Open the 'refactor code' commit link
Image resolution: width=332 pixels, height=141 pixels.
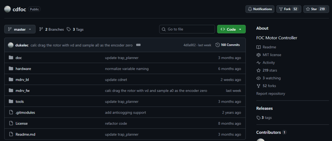(116, 123)
